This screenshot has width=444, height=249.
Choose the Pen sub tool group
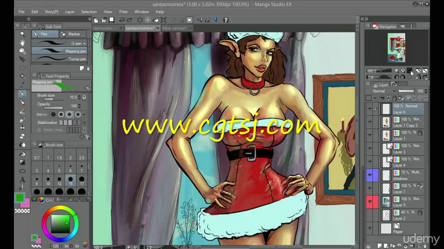coord(45,34)
